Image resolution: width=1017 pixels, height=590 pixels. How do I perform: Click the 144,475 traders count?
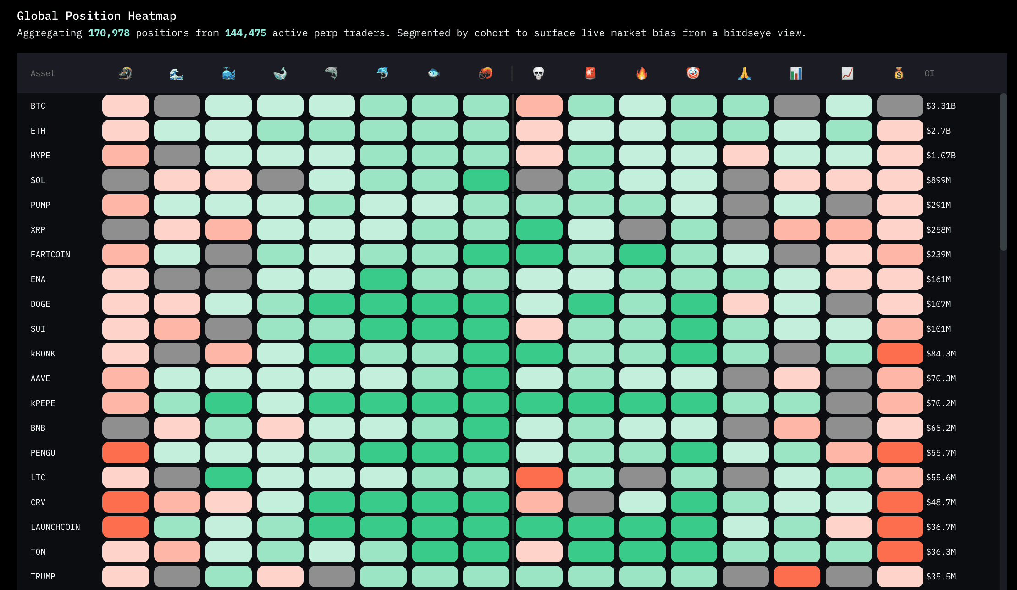point(245,33)
